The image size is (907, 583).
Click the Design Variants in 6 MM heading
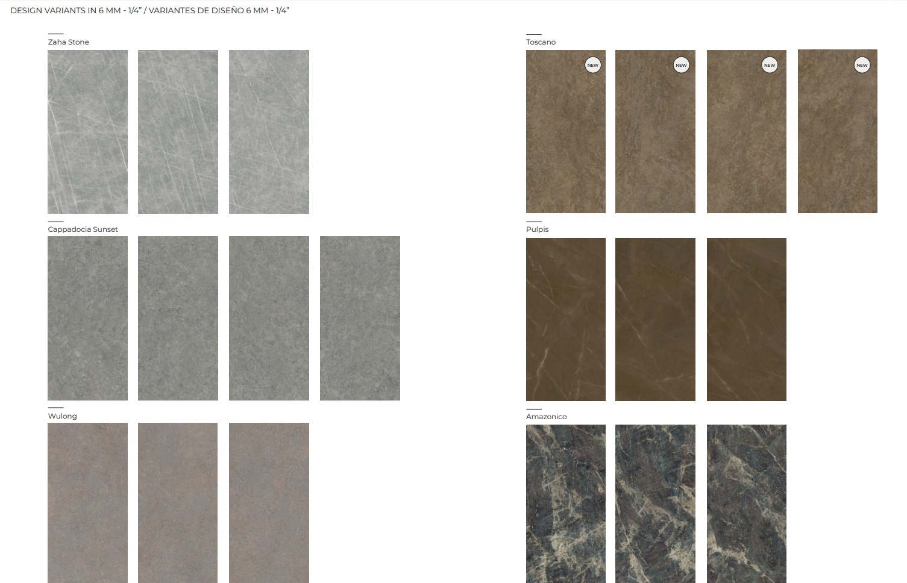click(x=150, y=11)
